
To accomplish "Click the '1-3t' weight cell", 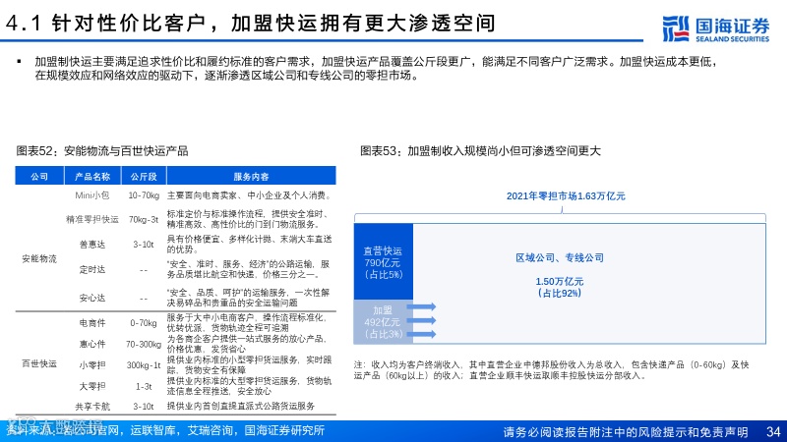I will (x=144, y=386).
